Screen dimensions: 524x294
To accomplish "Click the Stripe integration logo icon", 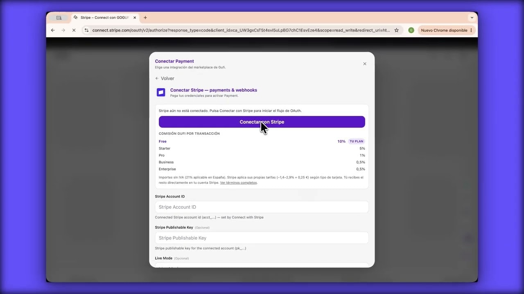I will pos(161,92).
